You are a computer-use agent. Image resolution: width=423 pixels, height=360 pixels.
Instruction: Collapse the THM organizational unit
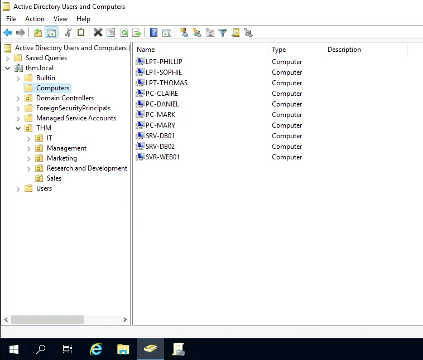(18, 128)
